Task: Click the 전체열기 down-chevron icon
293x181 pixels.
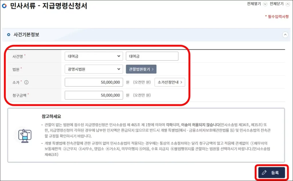Action: pos(265,4)
